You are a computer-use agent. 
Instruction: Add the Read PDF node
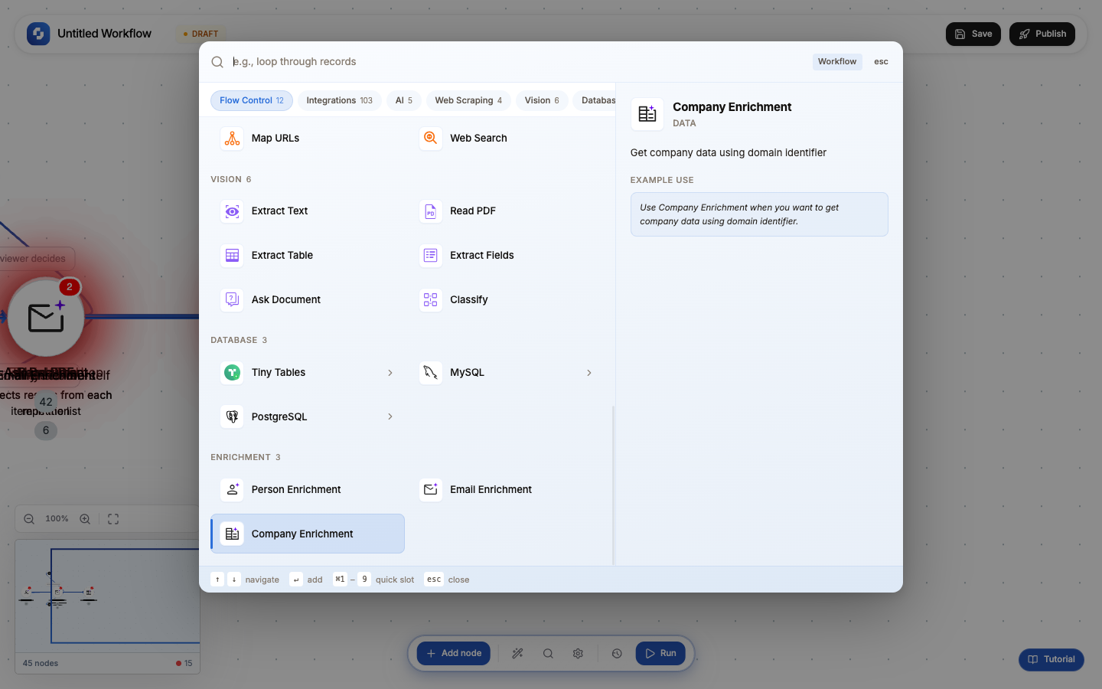[x=506, y=211]
